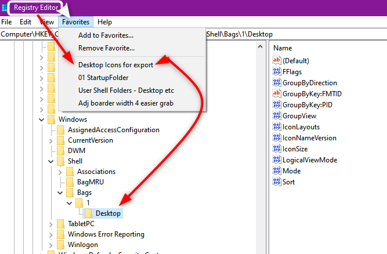Screen dimensions: 387x254
Task: Select the Mode value icon
Action: (x=277, y=170)
